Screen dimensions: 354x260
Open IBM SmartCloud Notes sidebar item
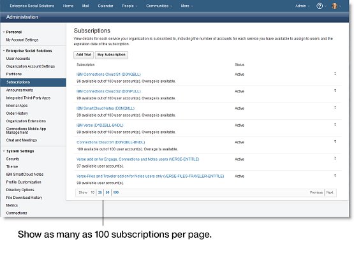coord(25,175)
